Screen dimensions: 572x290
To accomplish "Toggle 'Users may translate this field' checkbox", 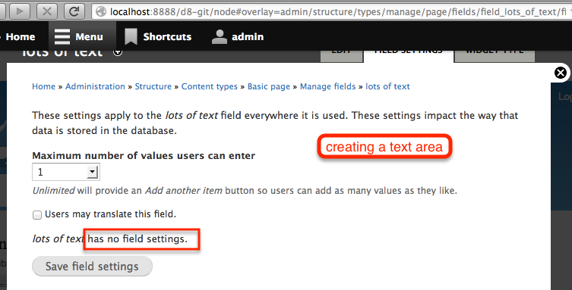I will pos(37,215).
